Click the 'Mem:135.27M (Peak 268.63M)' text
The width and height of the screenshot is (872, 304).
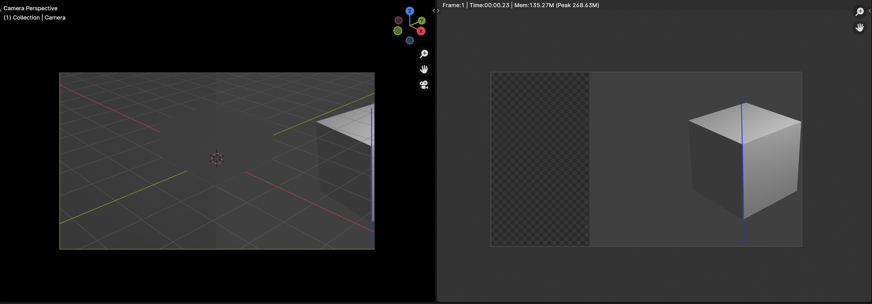557,5
